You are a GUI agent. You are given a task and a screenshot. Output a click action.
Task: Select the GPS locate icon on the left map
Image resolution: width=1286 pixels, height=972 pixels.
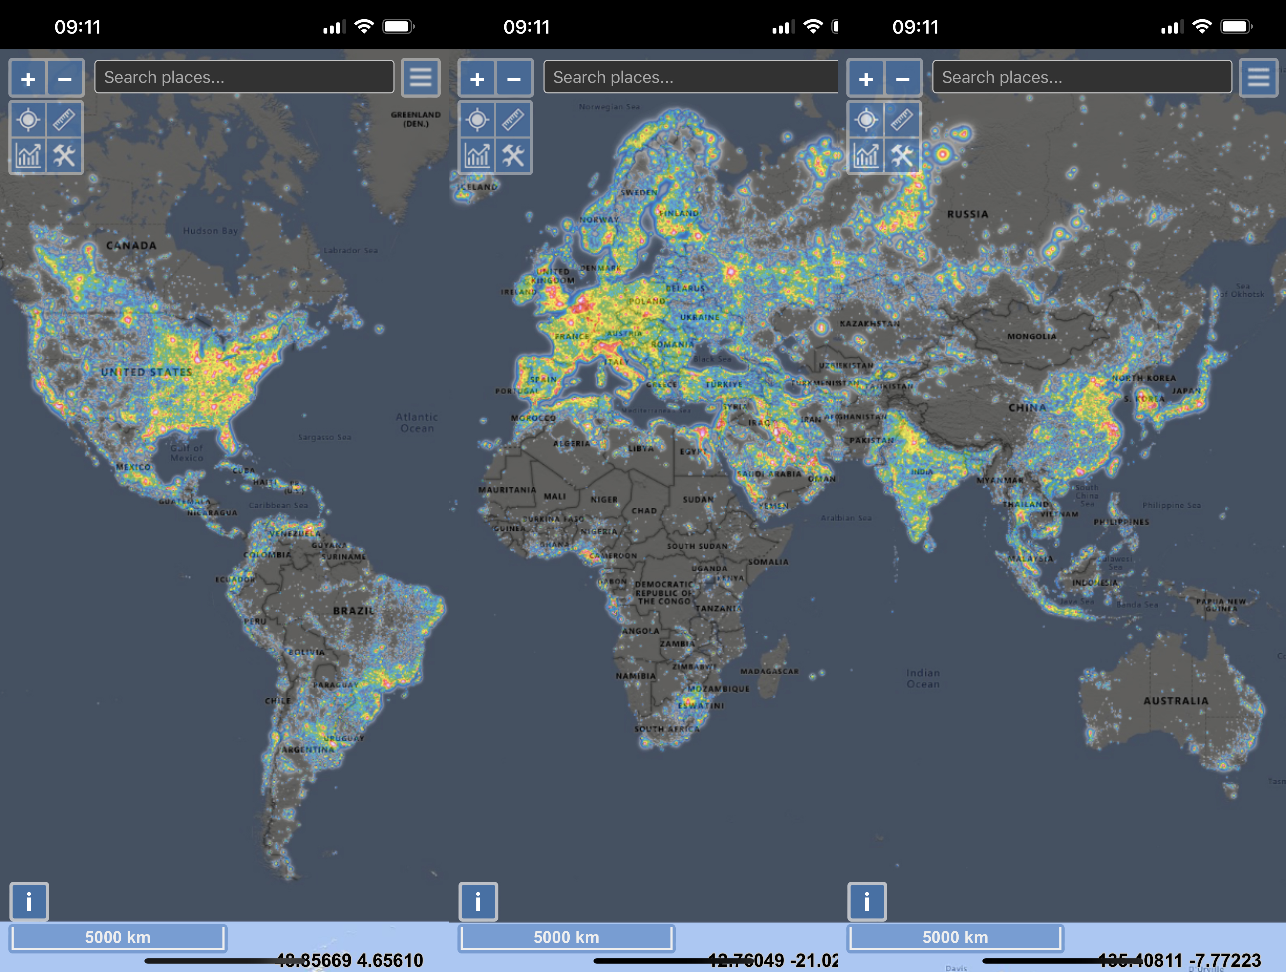28,119
